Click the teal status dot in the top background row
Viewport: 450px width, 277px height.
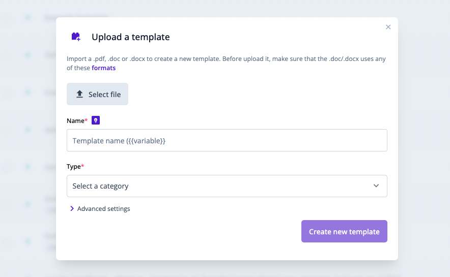pyautogui.click(x=27, y=18)
